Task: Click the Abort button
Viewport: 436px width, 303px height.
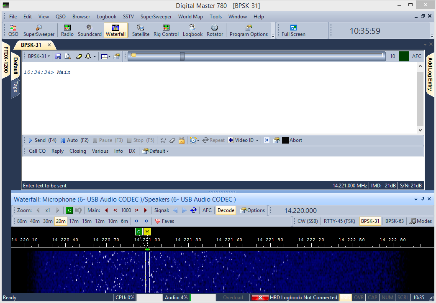Action: pos(292,140)
